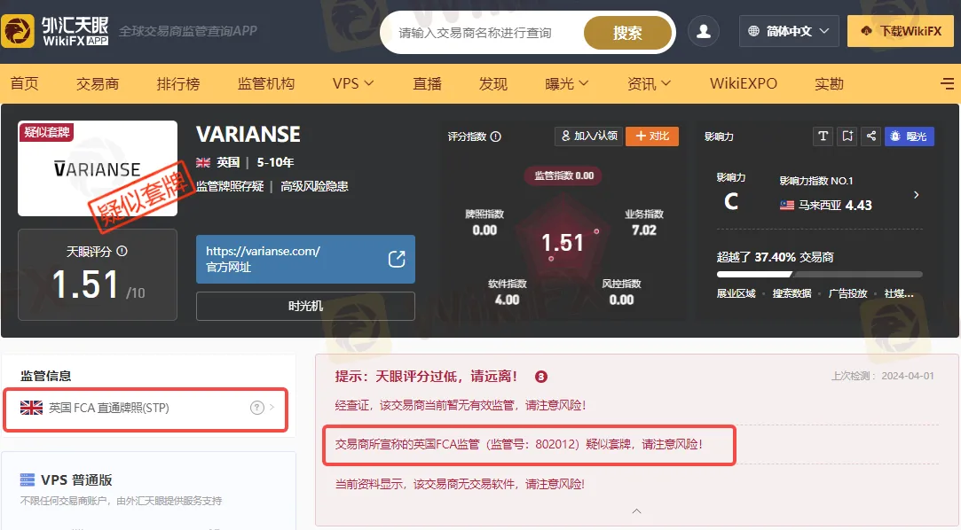Screen dimensions: 961x530
Task: Expand the 影响力 details arrow
Action: (917, 195)
